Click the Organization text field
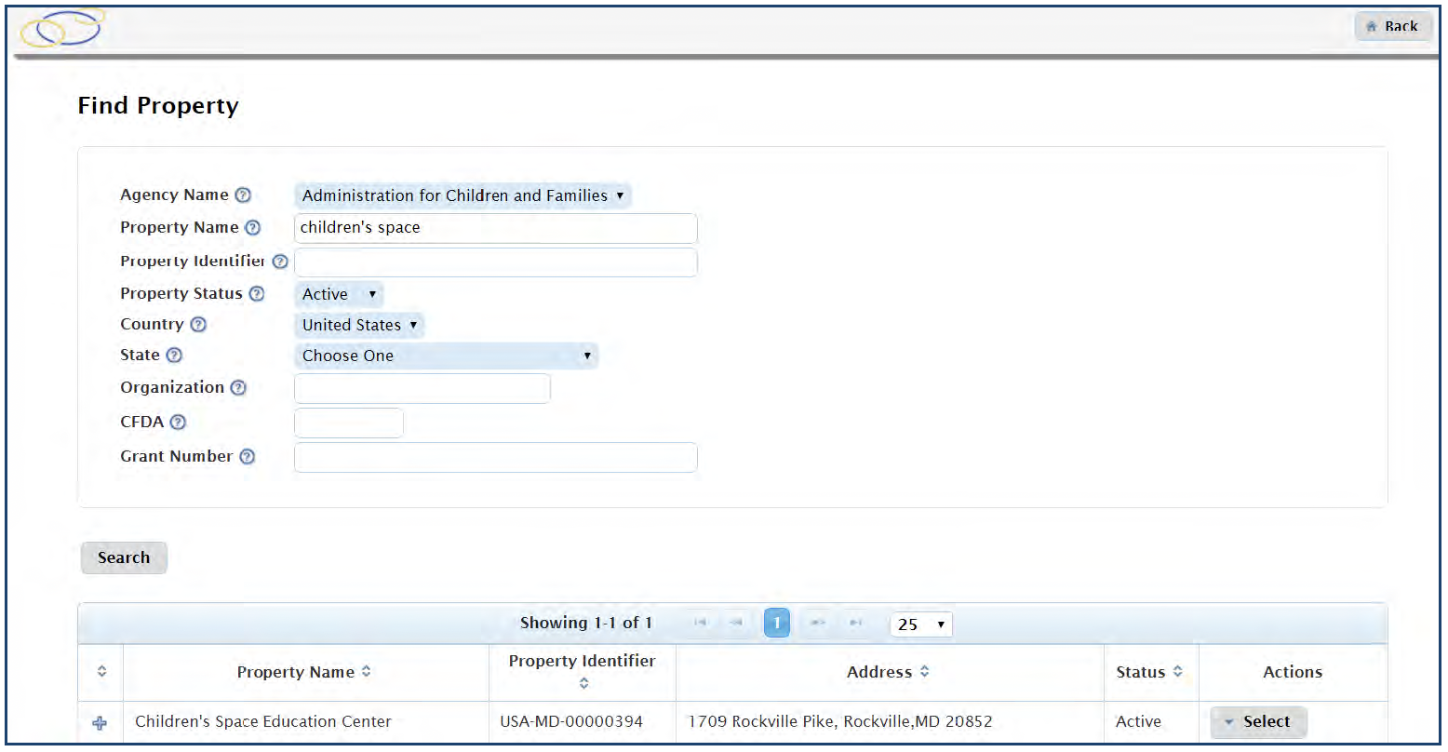This screenshot has width=1448, height=752. 422,389
